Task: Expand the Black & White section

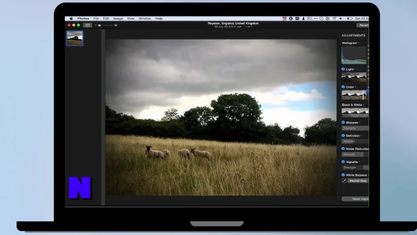Action: coord(352,105)
